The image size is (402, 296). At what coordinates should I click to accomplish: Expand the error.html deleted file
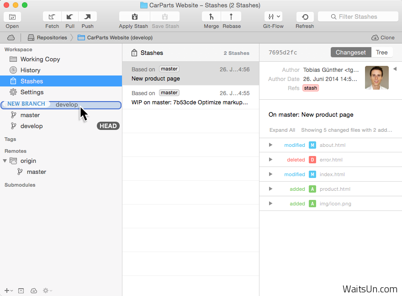click(270, 160)
